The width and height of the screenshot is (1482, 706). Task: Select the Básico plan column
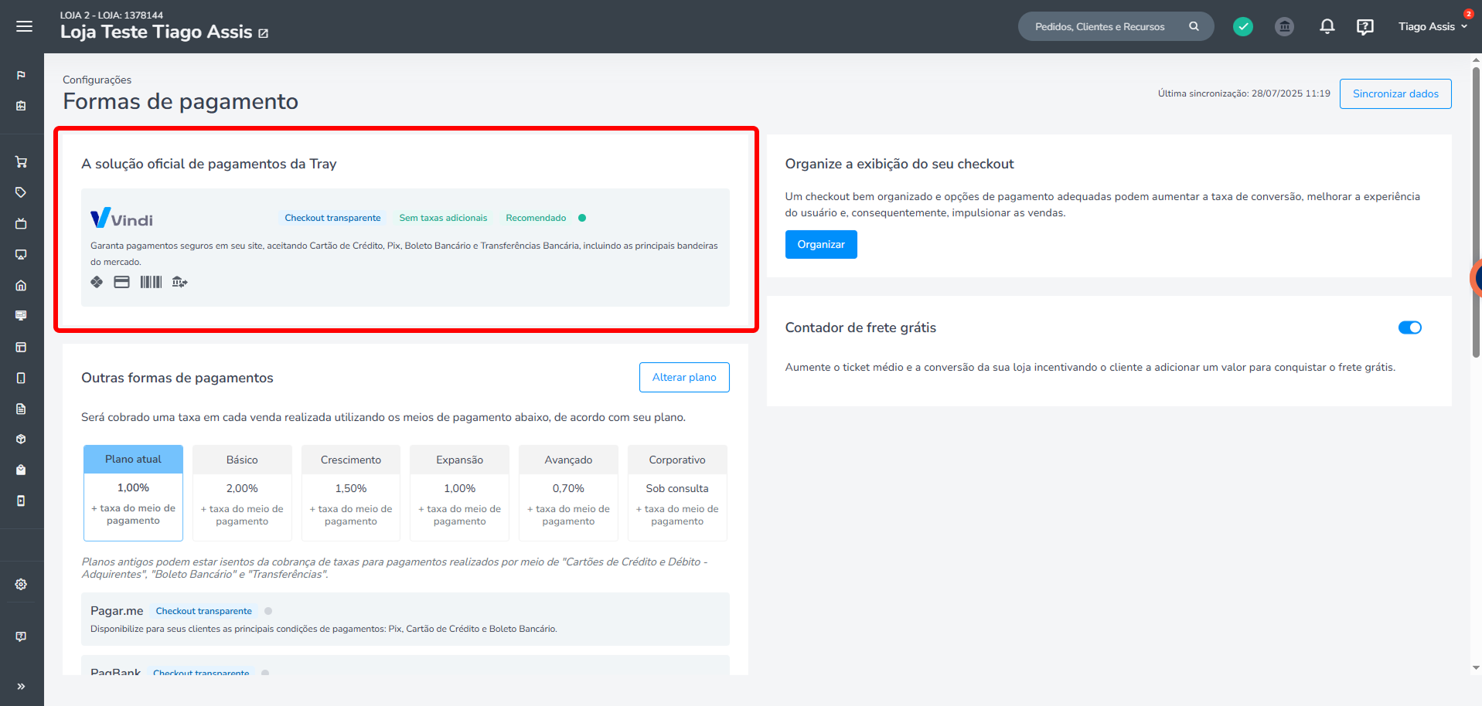pos(242,492)
